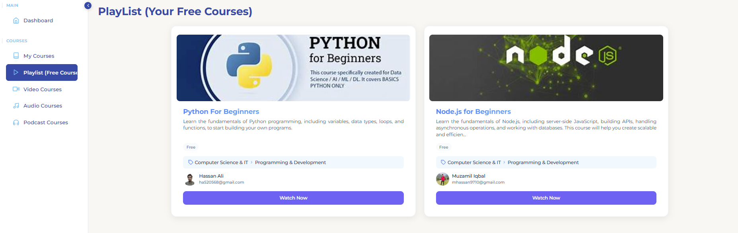Click the My Courses book icon
The width and height of the screenshot is (738, 233).
coord(16,56)
